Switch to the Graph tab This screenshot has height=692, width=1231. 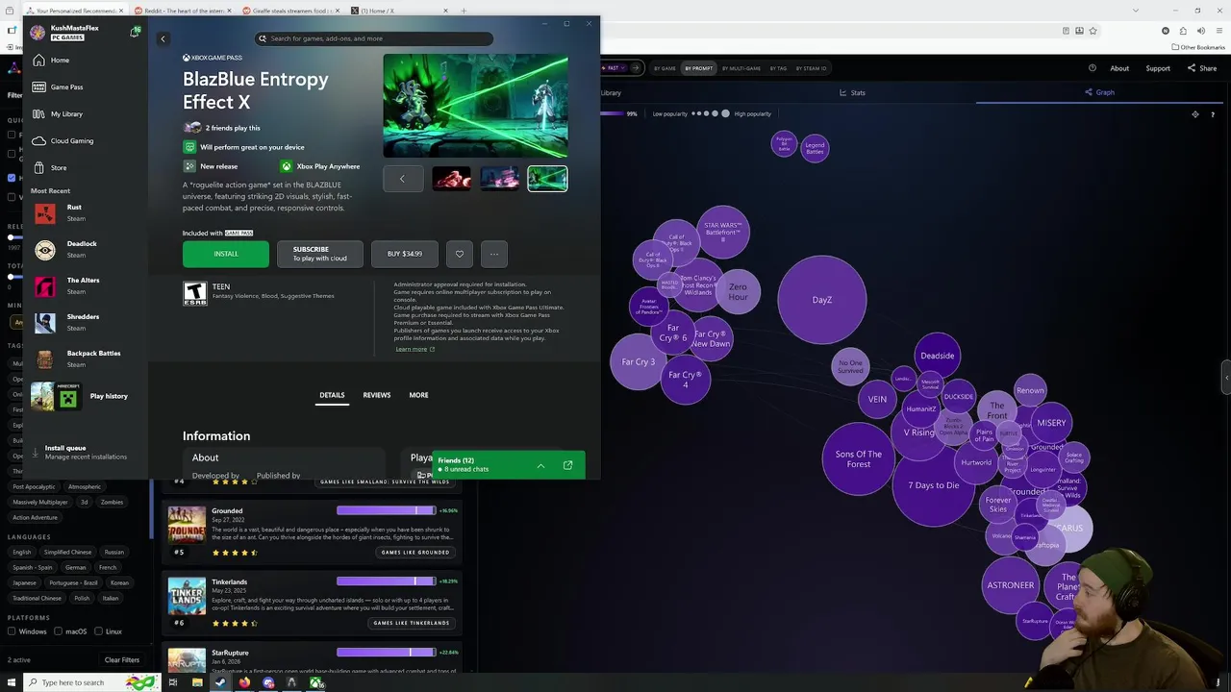pyautogui.click(x=1099, y=92)
